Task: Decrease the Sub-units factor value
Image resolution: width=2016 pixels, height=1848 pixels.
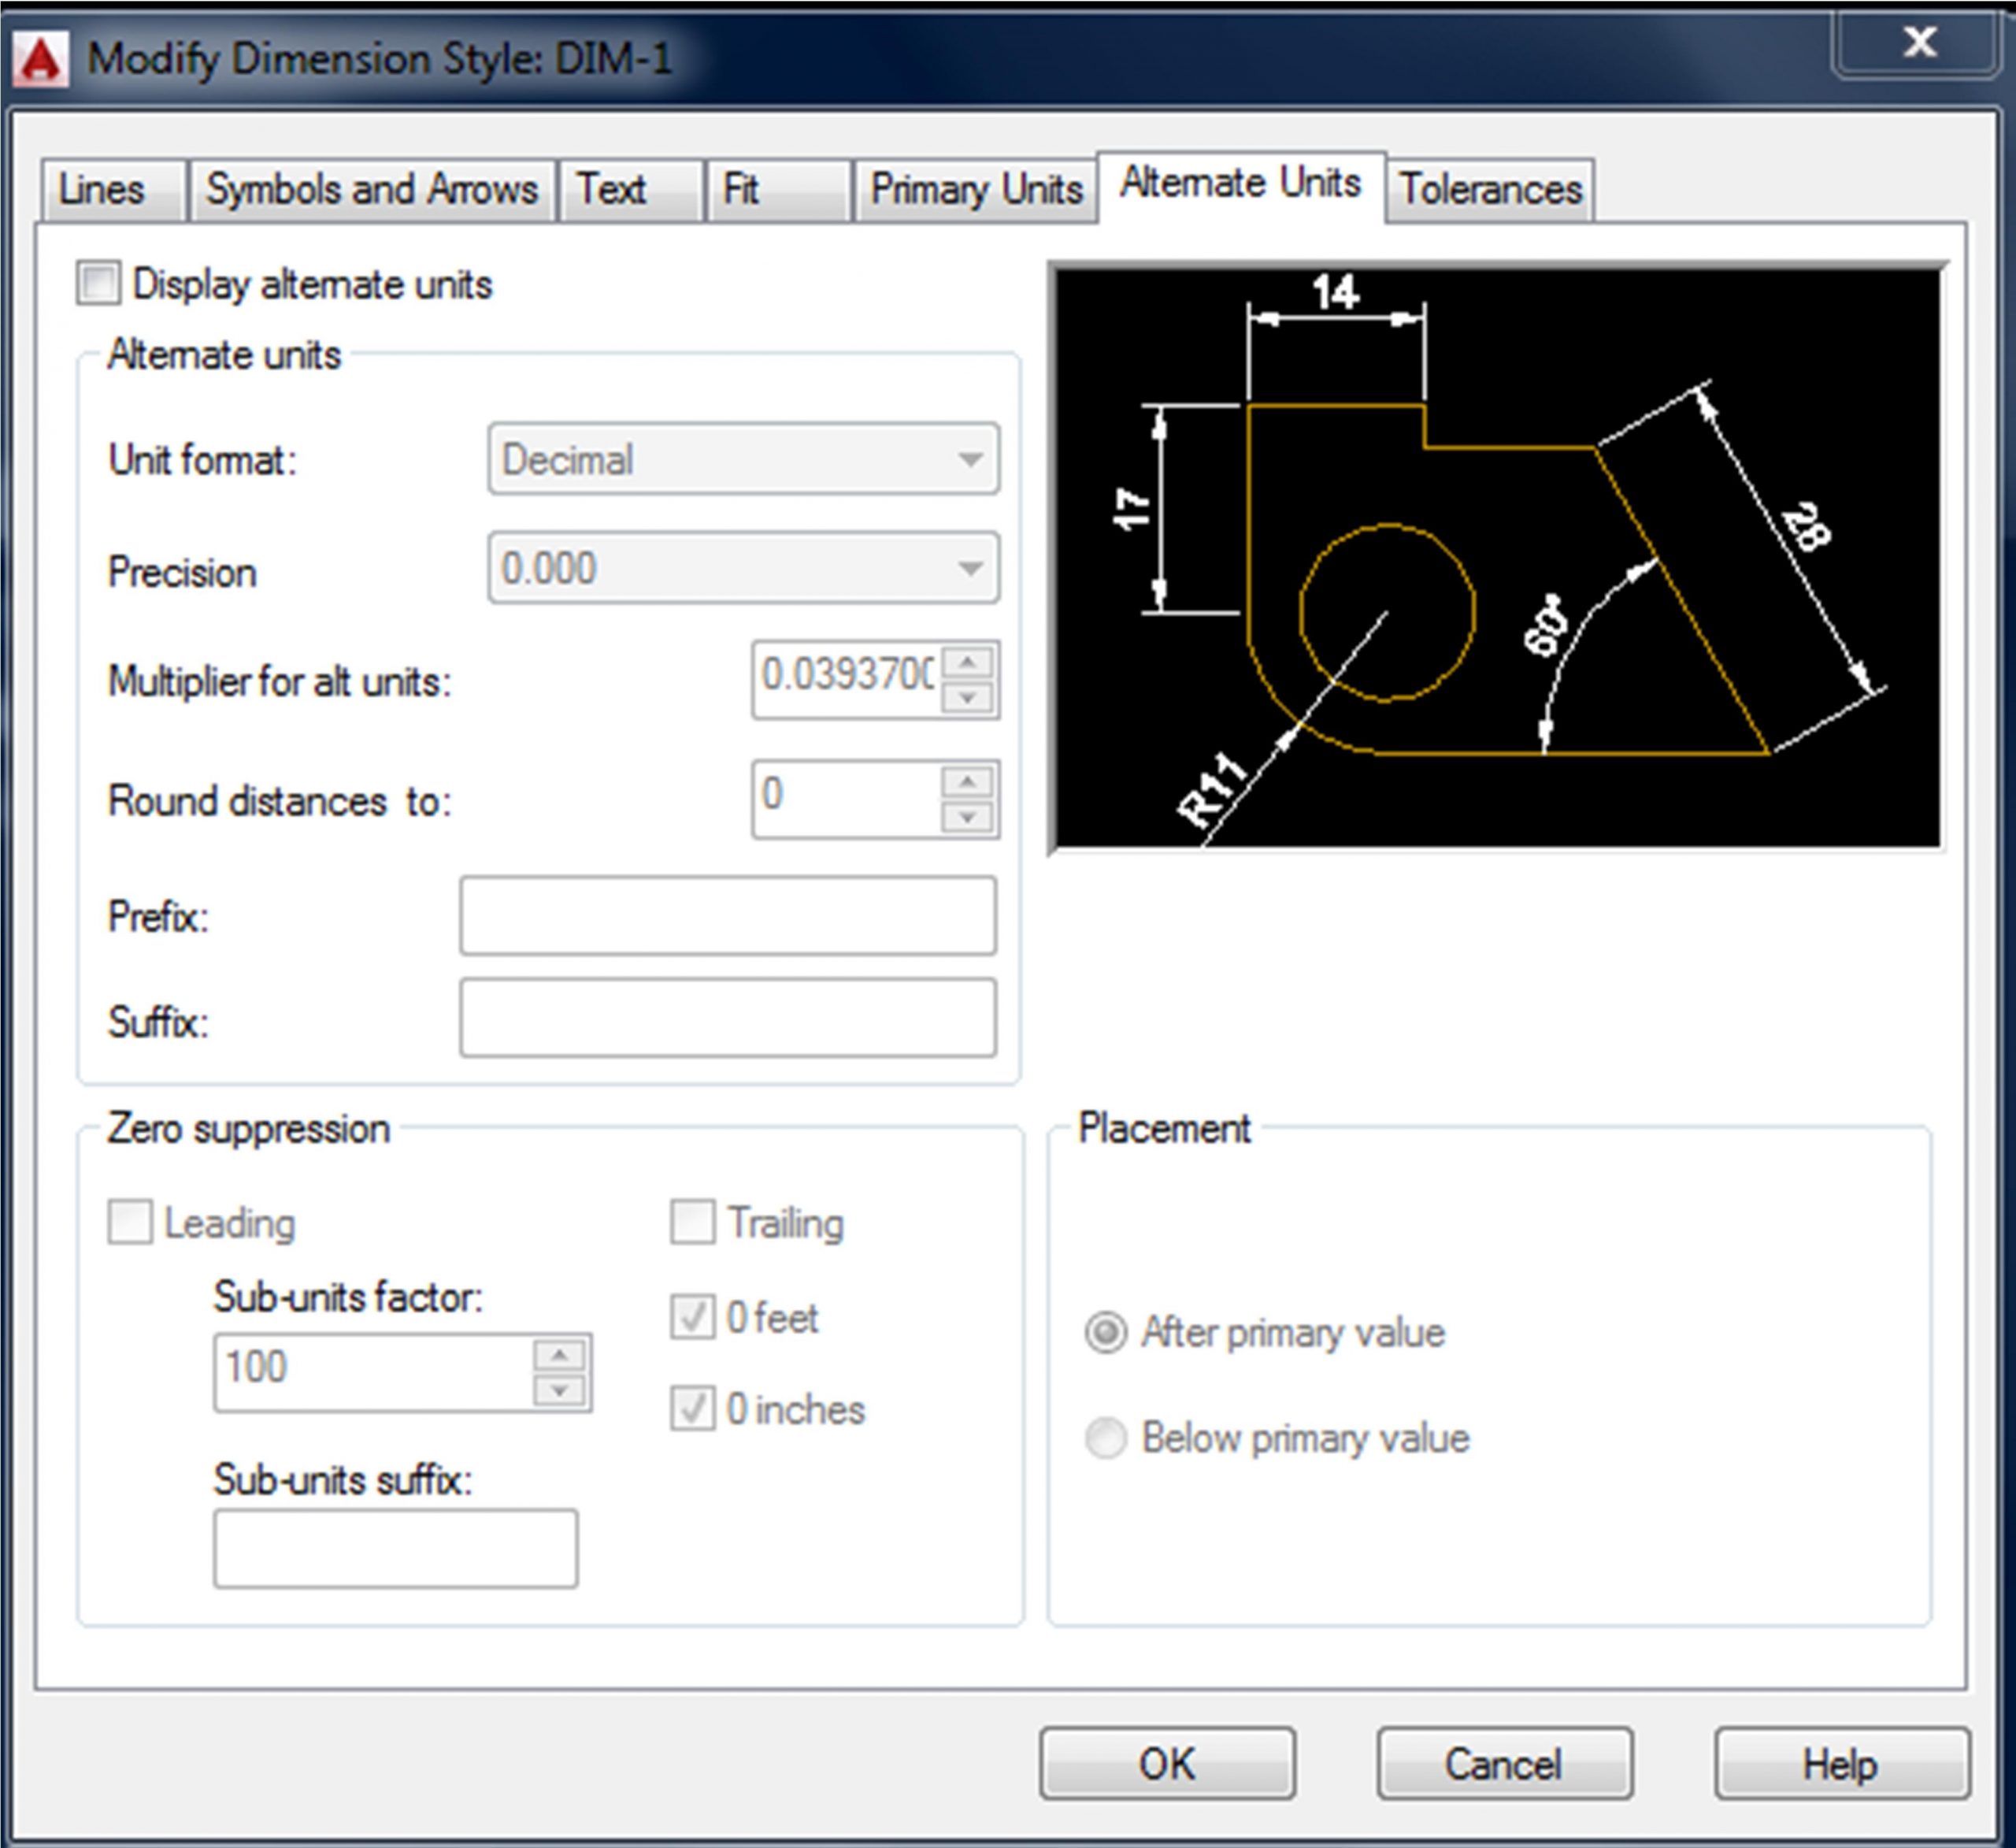Action: 559,1390
